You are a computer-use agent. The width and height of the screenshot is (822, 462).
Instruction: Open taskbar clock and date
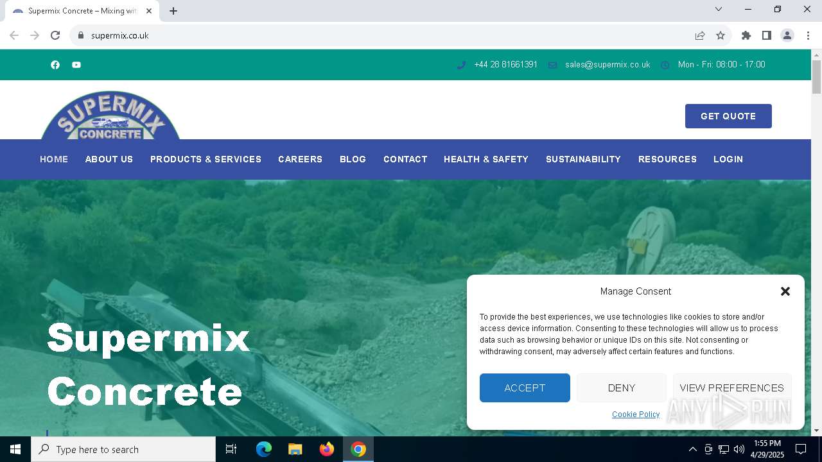point(767,449)
